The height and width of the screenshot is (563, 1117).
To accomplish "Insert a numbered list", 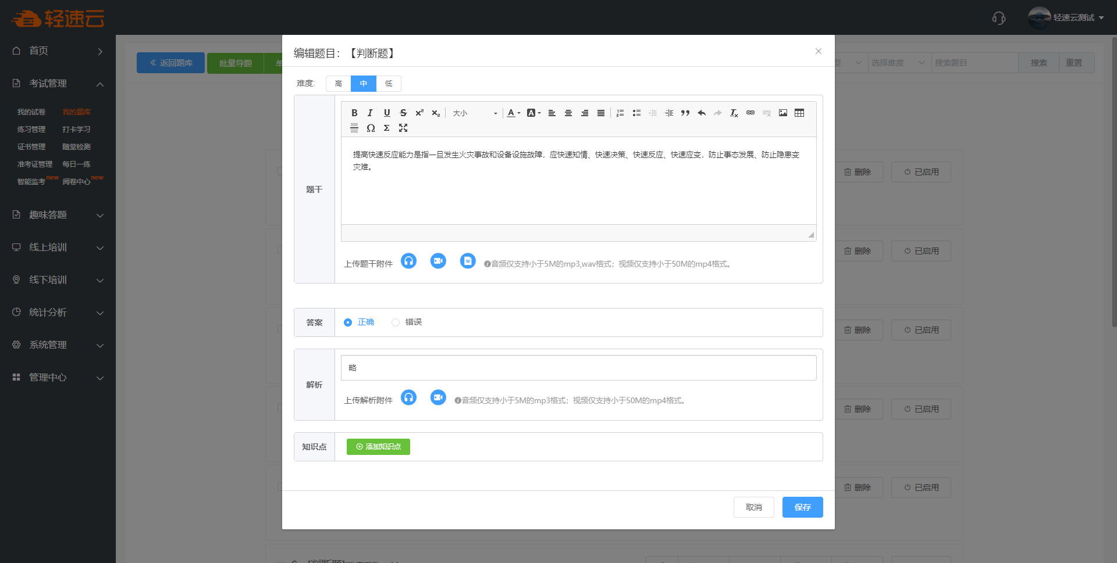I will coord(620,113).
